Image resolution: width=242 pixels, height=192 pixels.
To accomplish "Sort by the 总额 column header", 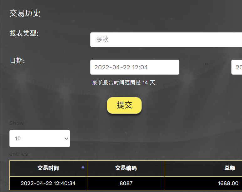I will coord(230,168).
